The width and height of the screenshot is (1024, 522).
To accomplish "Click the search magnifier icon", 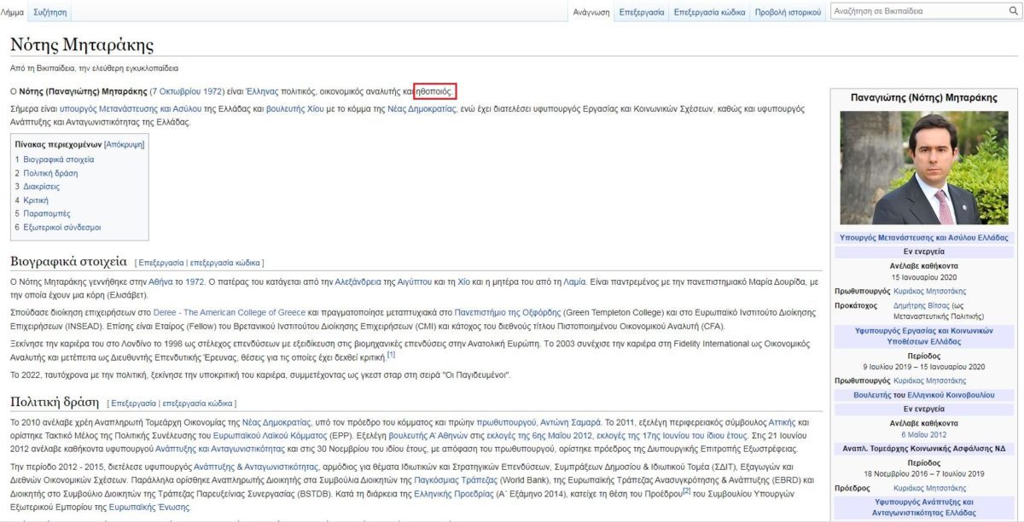I will point(1013,12).
